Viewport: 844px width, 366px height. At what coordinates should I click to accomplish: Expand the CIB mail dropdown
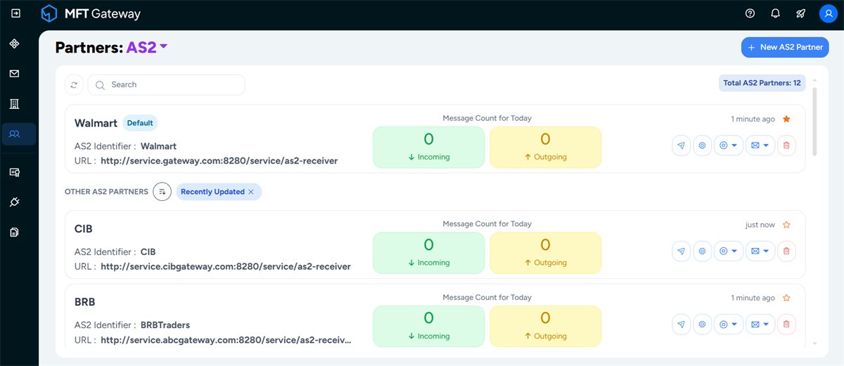point(760,251)
